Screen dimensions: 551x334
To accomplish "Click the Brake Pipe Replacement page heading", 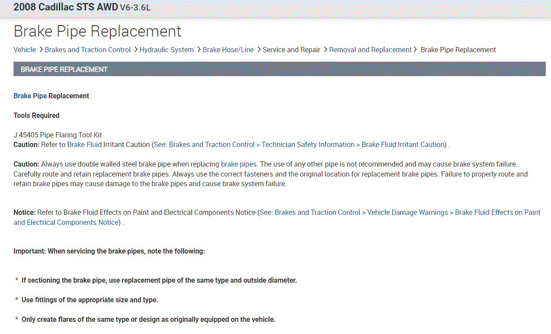I will 97,31.
